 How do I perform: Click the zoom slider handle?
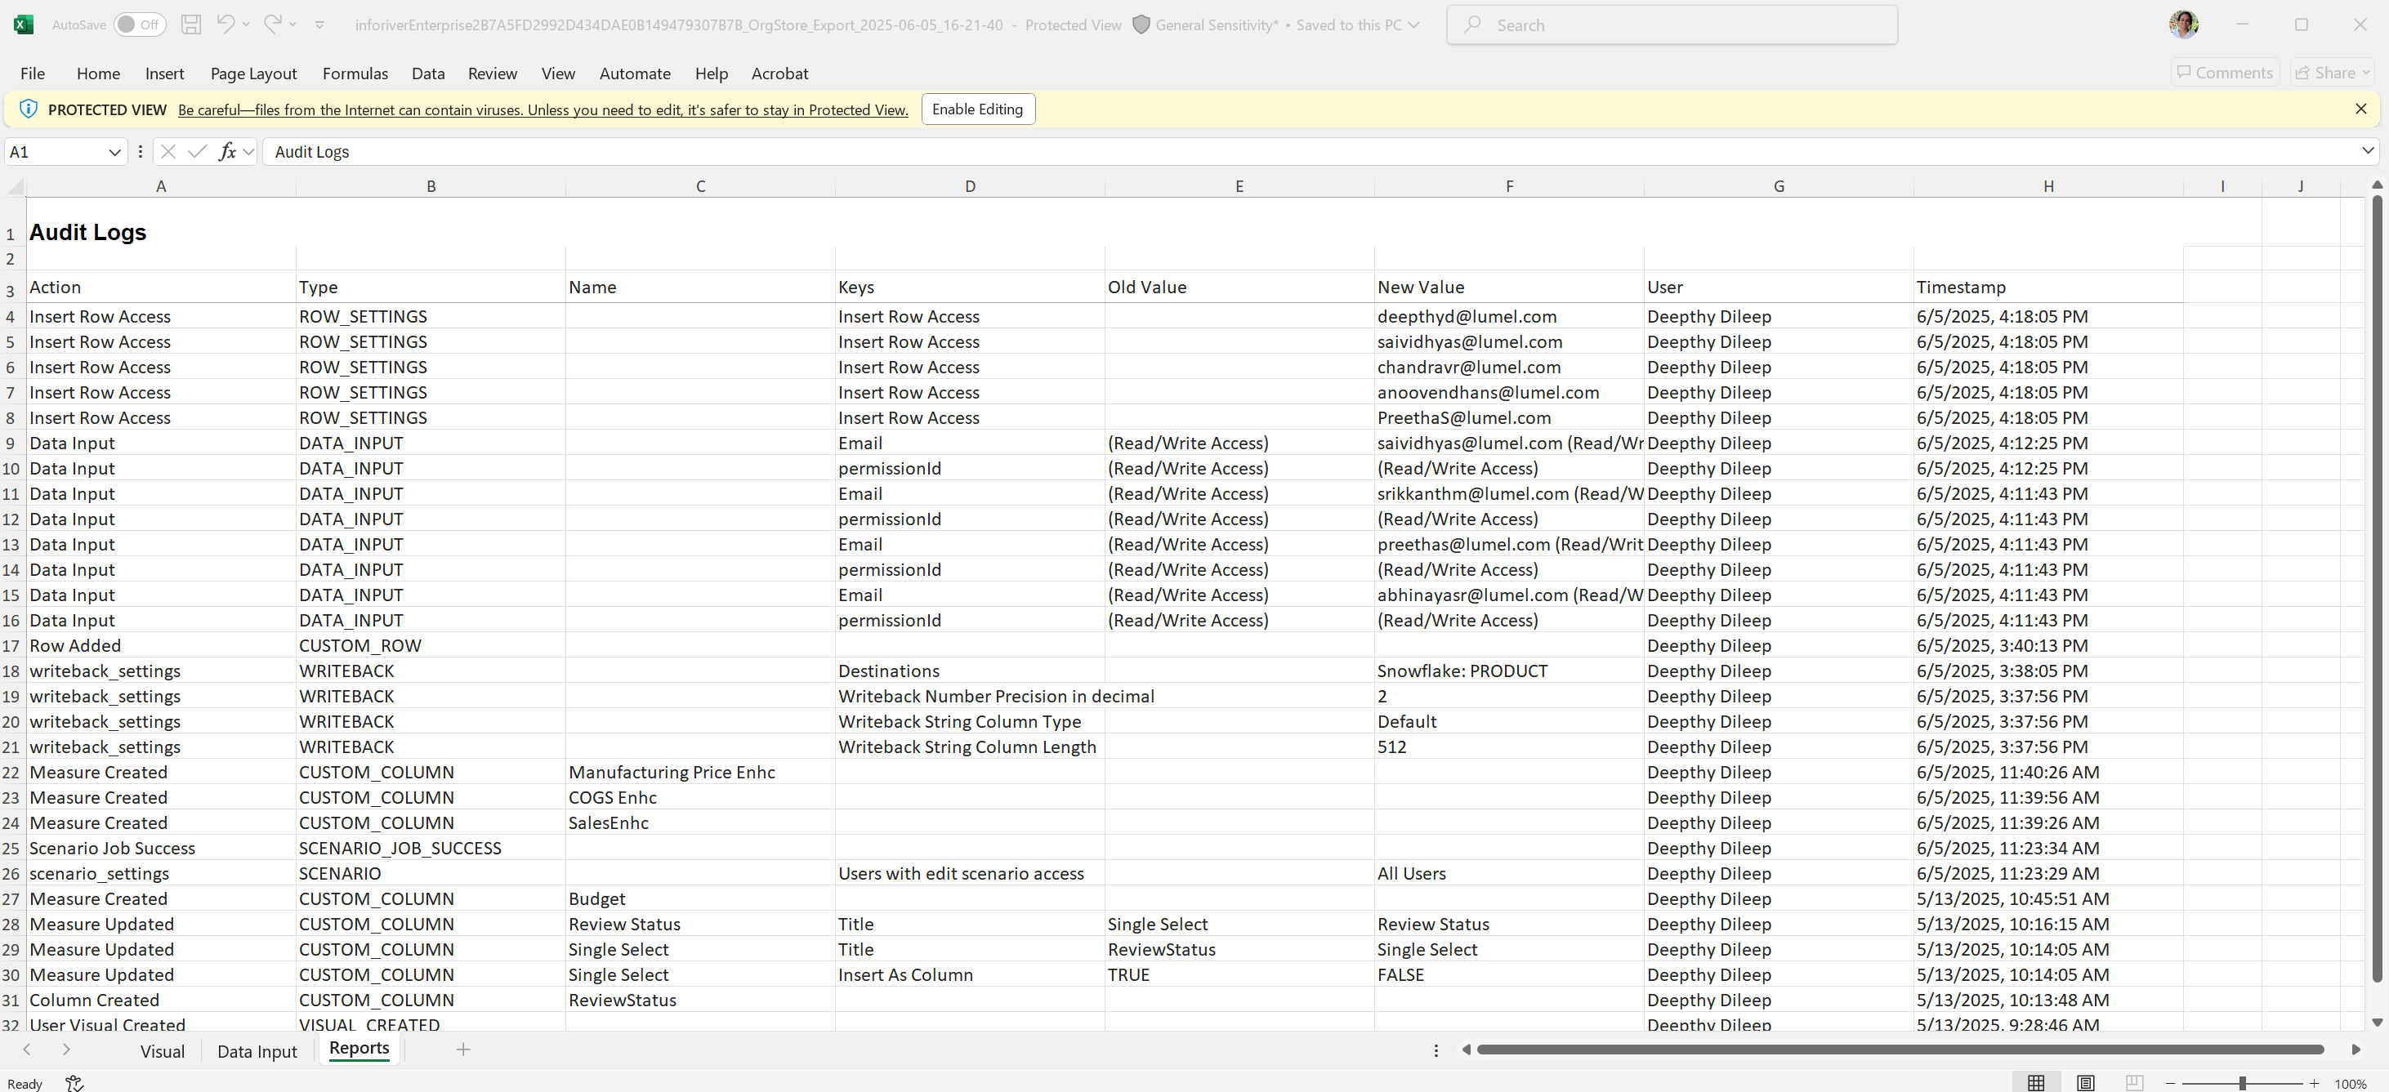[x=2242, y=1083]
